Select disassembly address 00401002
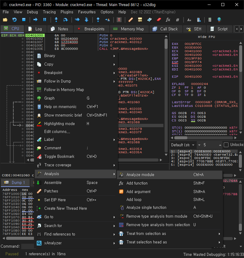The height and width of the screenshot is (258, 244). click(35, 39)
